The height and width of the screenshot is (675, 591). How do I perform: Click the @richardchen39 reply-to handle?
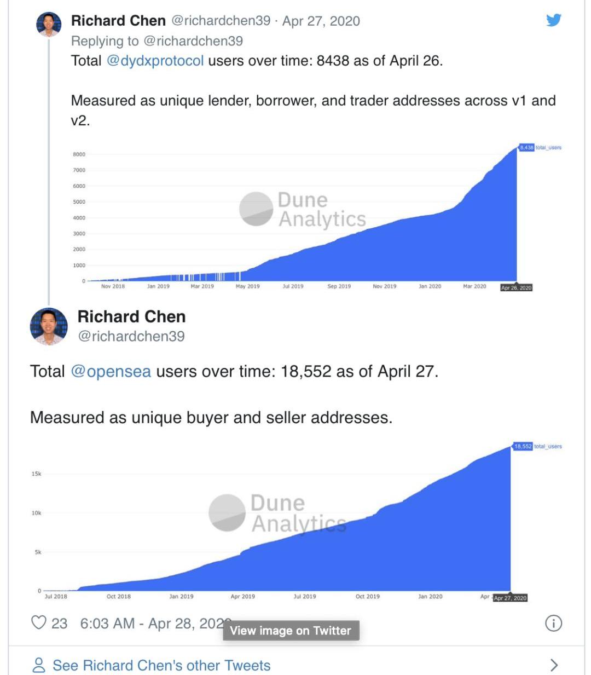pos(193,41)
